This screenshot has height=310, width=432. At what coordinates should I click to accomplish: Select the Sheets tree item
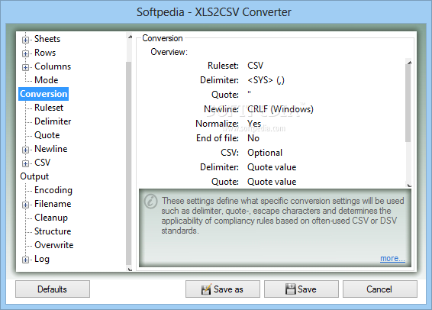click(x=47, y=39)
